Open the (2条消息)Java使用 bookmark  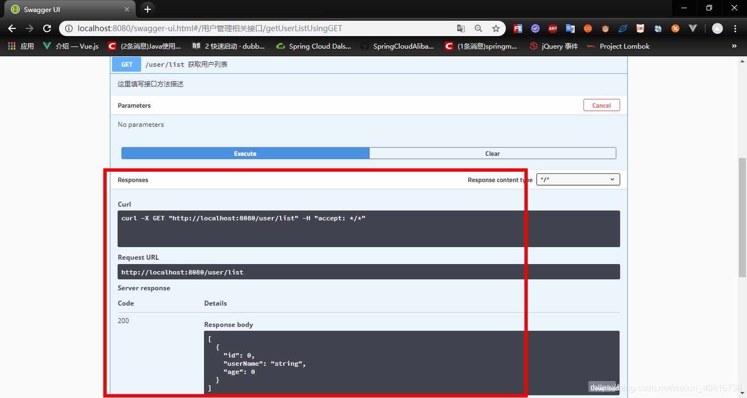[144, 46]
